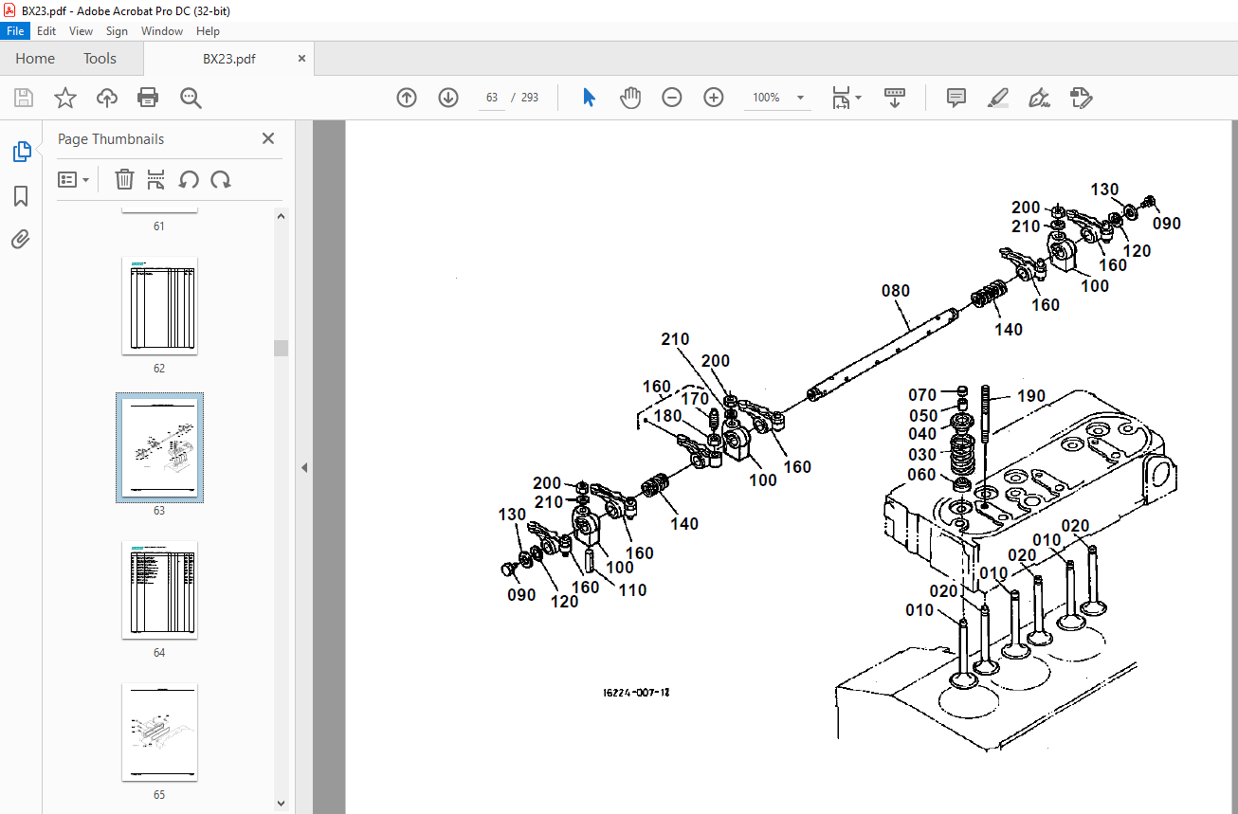Click part label 170 on diagram
The image size is (1238, 814).
coord(693,398)
